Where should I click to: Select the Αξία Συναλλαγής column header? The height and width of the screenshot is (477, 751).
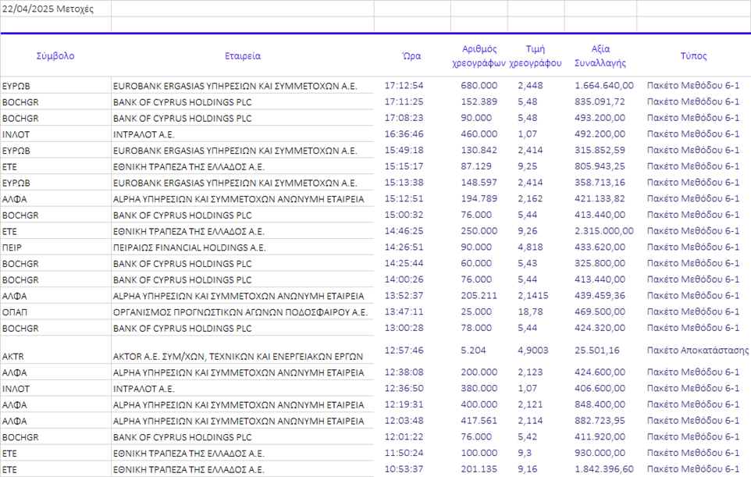pos(600,56)
